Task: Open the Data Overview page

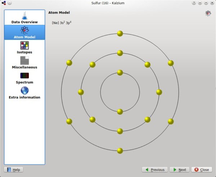Action: coord(24,18)
